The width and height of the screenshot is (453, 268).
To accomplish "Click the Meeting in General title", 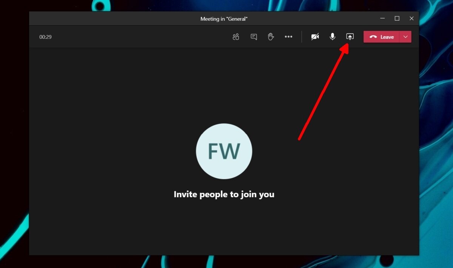I will 223,18.
